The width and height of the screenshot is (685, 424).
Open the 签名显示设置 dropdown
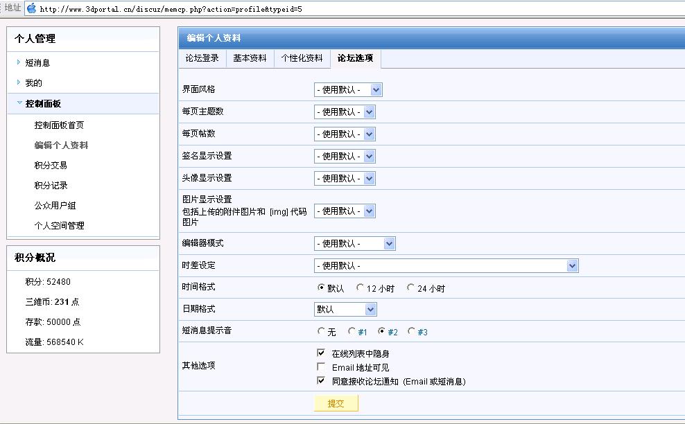pyautogui.click(x=345, y=157)
